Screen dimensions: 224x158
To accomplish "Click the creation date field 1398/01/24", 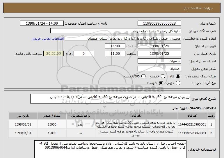I will click(x=159, y=46).
